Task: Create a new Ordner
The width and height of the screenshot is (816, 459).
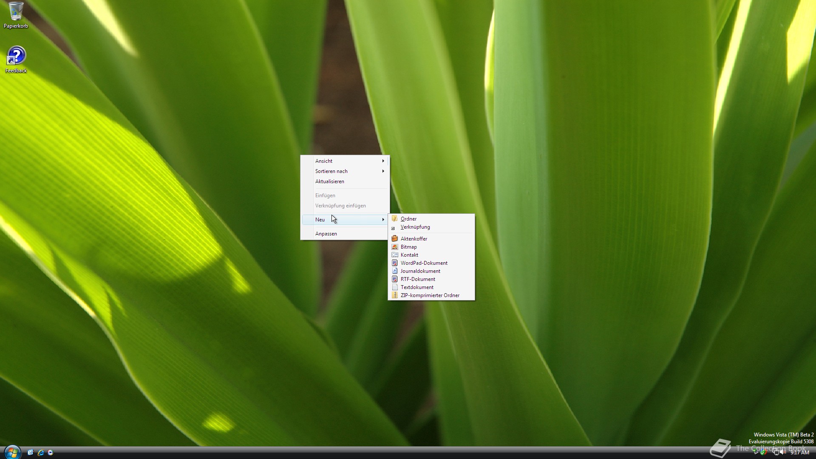Action: pyautogui.click(x=408, y=219)
